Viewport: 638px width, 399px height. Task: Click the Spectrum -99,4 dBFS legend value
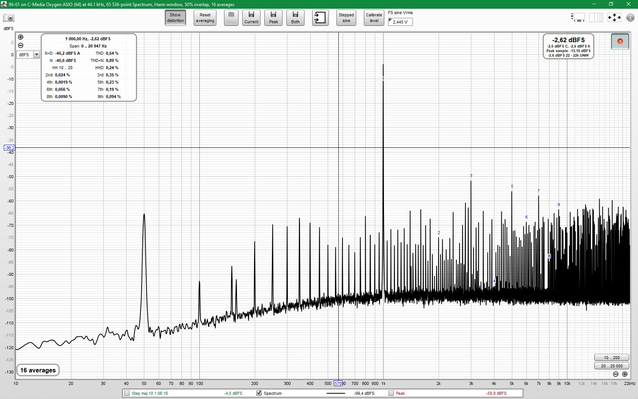coord(364,393)
